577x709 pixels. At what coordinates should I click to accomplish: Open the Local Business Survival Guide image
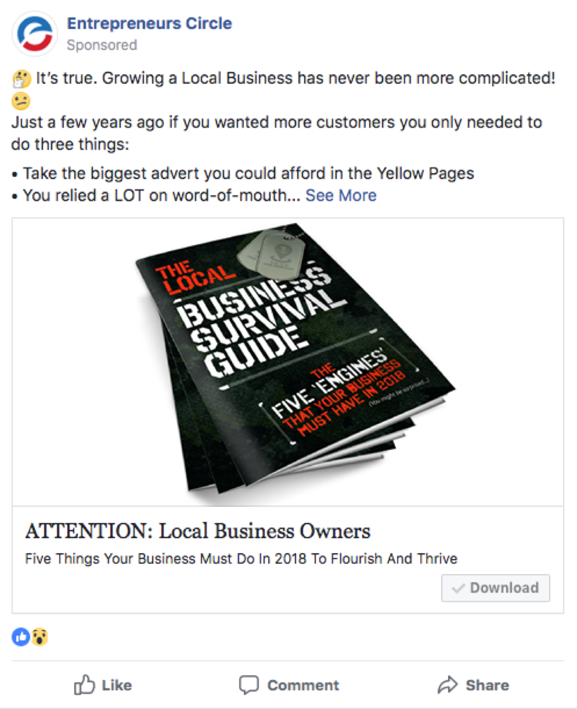288,362
